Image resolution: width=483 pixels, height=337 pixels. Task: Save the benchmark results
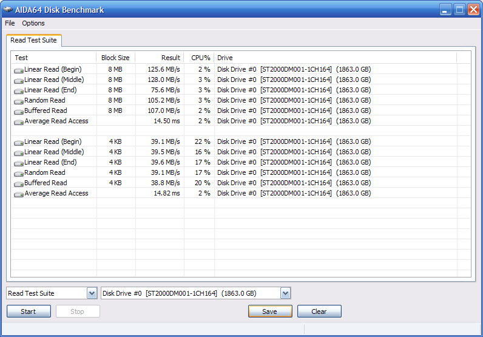[x=270, y=311]
